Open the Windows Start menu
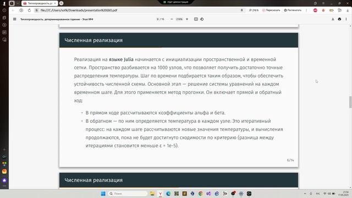This screenshot has width=352, height=198. 103,194
